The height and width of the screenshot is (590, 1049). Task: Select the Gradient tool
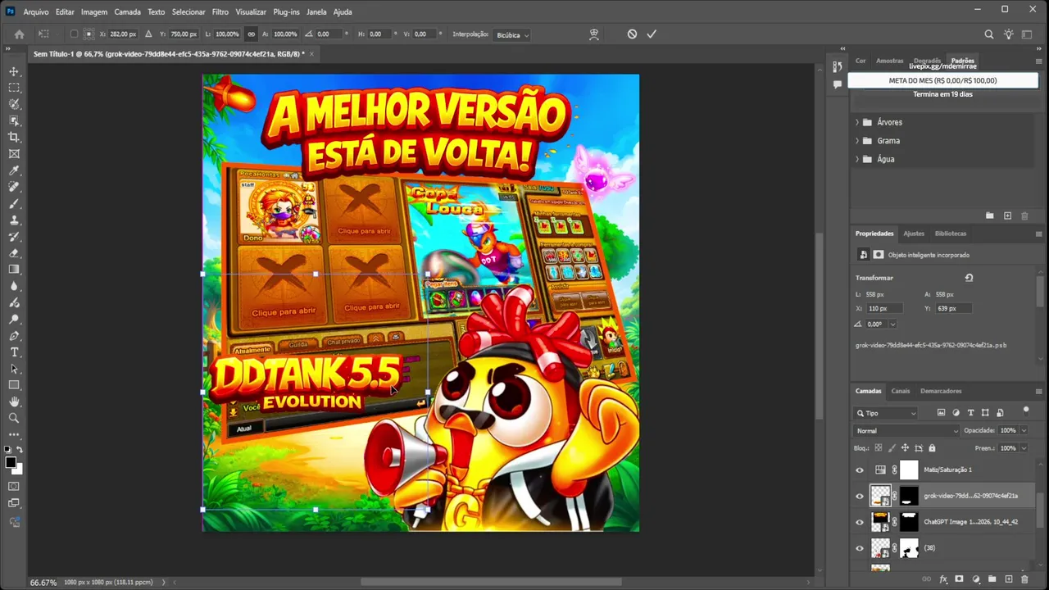tap(14, 270)
